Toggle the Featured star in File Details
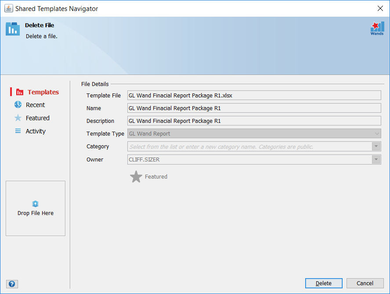390x294 pixels. (136, 177)
